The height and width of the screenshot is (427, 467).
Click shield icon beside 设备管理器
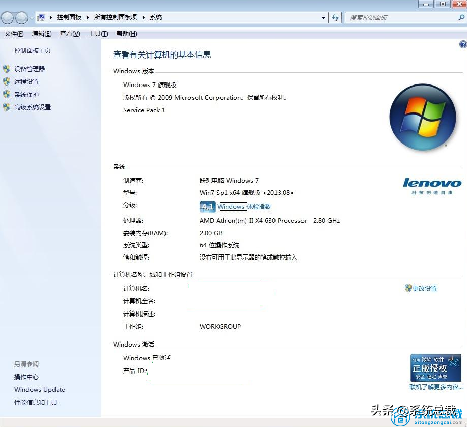point(7,69)
